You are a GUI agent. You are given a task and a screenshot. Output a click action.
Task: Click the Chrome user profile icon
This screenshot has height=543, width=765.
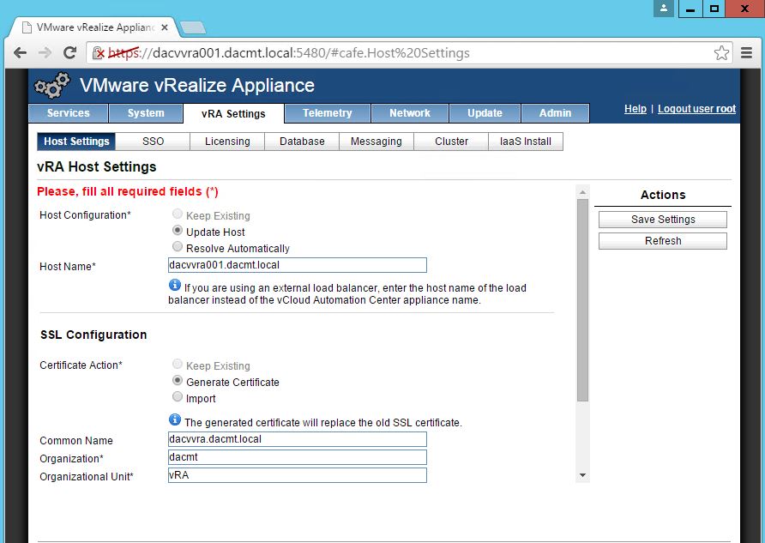(664, 9)
